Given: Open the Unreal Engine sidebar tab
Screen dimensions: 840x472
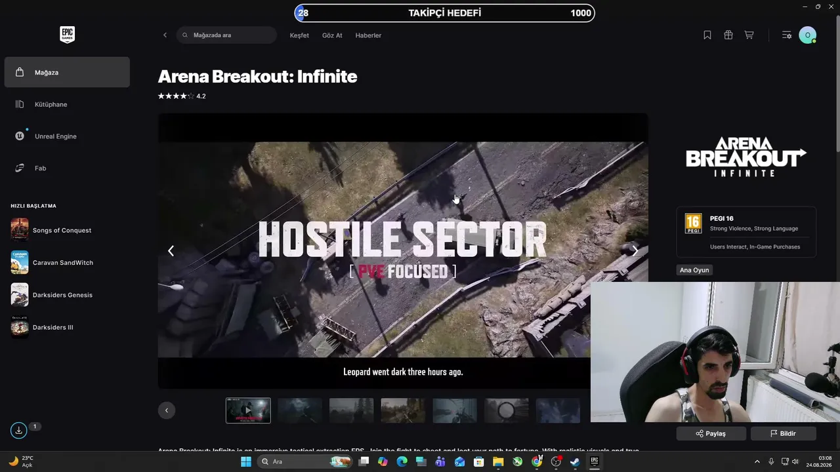Looking at the screenshot, I should coord(67,136).
